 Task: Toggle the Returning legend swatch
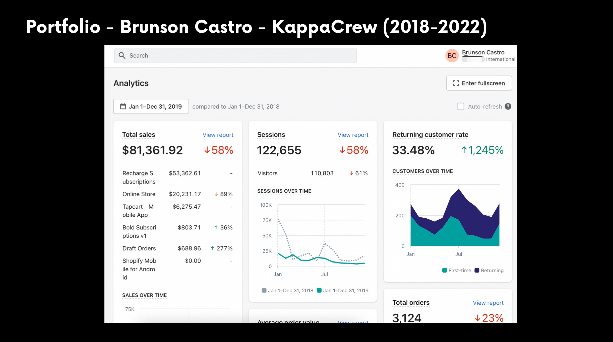click(477, 270)
